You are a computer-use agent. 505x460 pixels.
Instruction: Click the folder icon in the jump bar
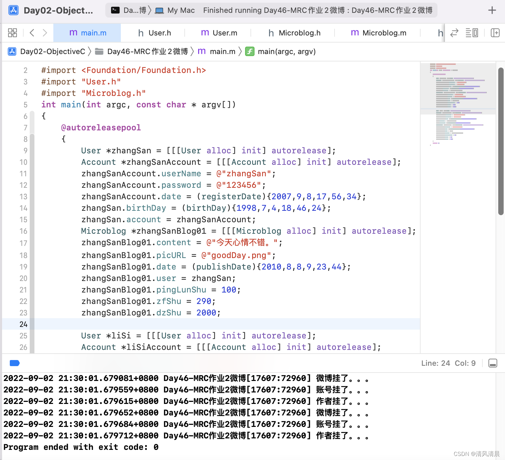[x=99, y=51]
